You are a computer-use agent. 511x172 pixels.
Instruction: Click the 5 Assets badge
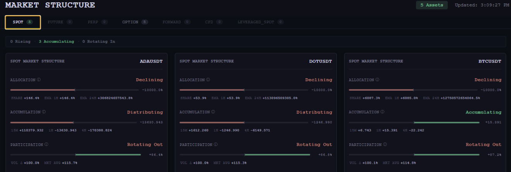coord(432,5)
